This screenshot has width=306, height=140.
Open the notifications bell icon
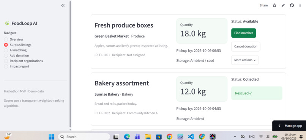click(301, 137)
